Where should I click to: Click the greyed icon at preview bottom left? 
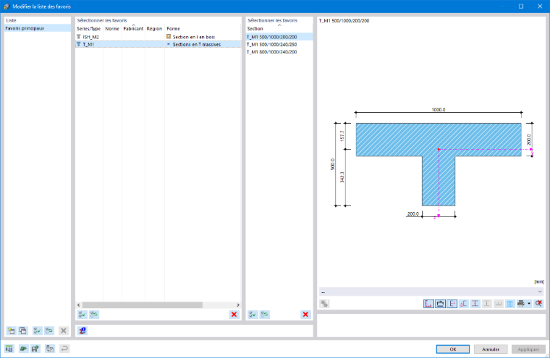click(324, 304)
